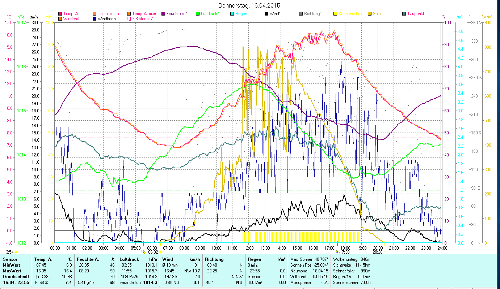Click the °C axis unit label
This screenshot has width=500, height=289.
pyautogui.click(x=9, y=17)
